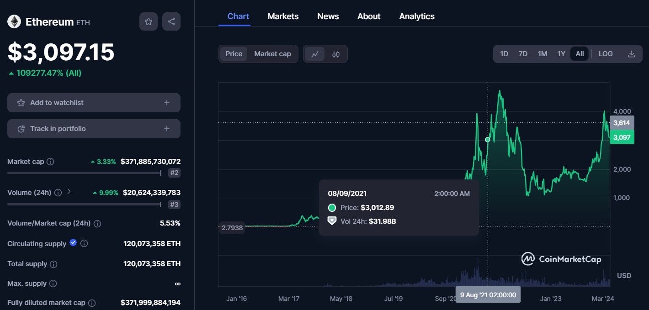Set chart range to 1M
Screen dimensions: 649x310
click(x=543, y=54)
